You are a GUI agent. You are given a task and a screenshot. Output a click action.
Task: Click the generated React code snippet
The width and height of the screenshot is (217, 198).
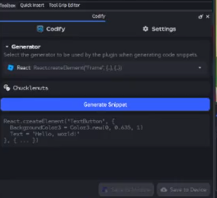point(105,131)
